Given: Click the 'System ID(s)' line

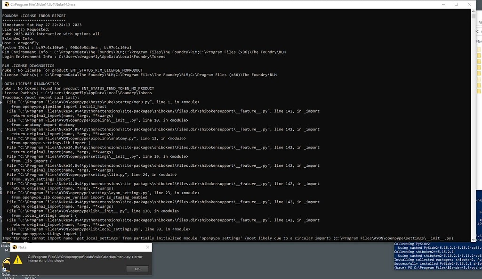Looking at the screenshot, I should click(x=67, y=48).
